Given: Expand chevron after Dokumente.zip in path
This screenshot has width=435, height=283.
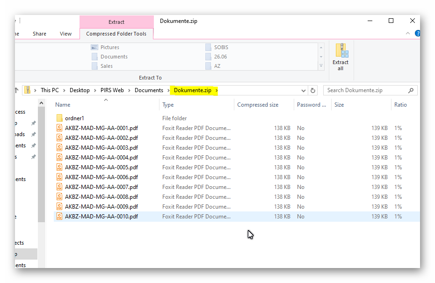Looking at the screenshot, I should pos(217,90).
